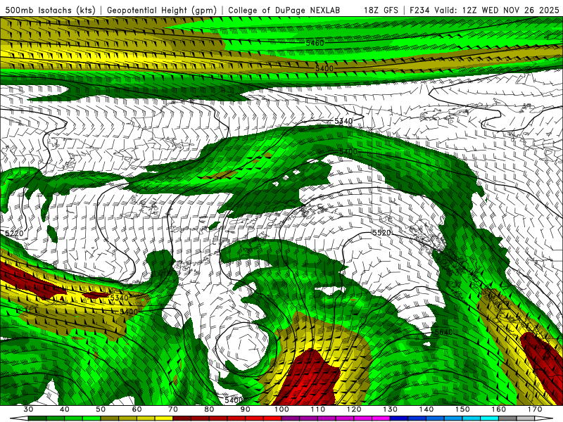Click the legend value 30
The image size is (563, 422).
[28, 409]
